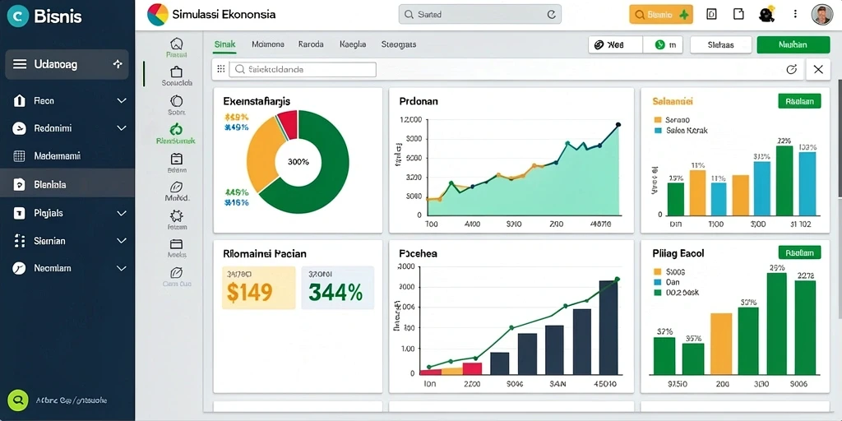Click the Udaboag hamburger menu toggle
Viewport: 842px width, 421px height.
(x=20, y=64)
